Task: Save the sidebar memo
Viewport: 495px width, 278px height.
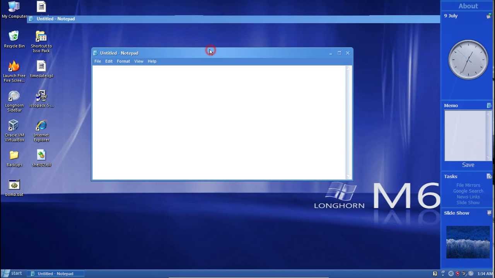Action: tap(468, 165)
